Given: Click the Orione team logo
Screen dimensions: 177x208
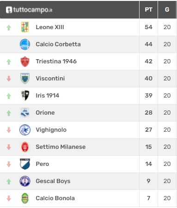Looking at the screenshot, I should 25,113.
